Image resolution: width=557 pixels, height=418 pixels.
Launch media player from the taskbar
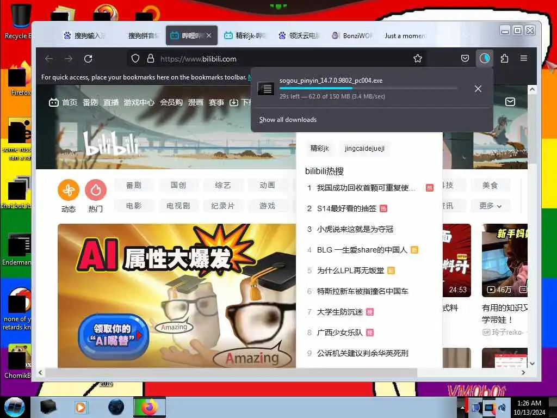click(81, 407)
